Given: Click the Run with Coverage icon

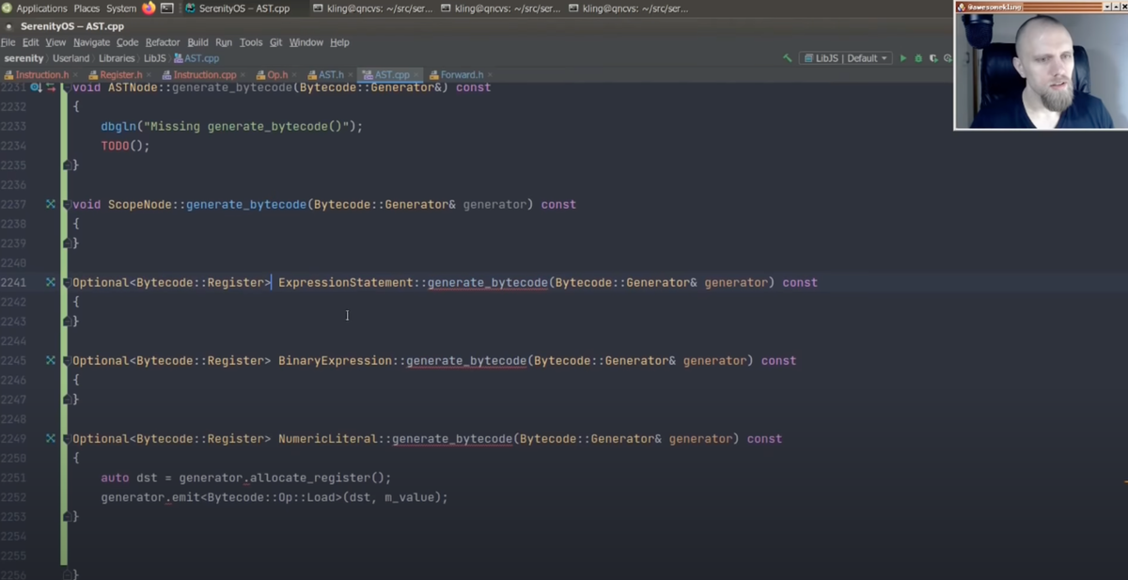Looking at the screenshot, I should (x=933, y=58).
